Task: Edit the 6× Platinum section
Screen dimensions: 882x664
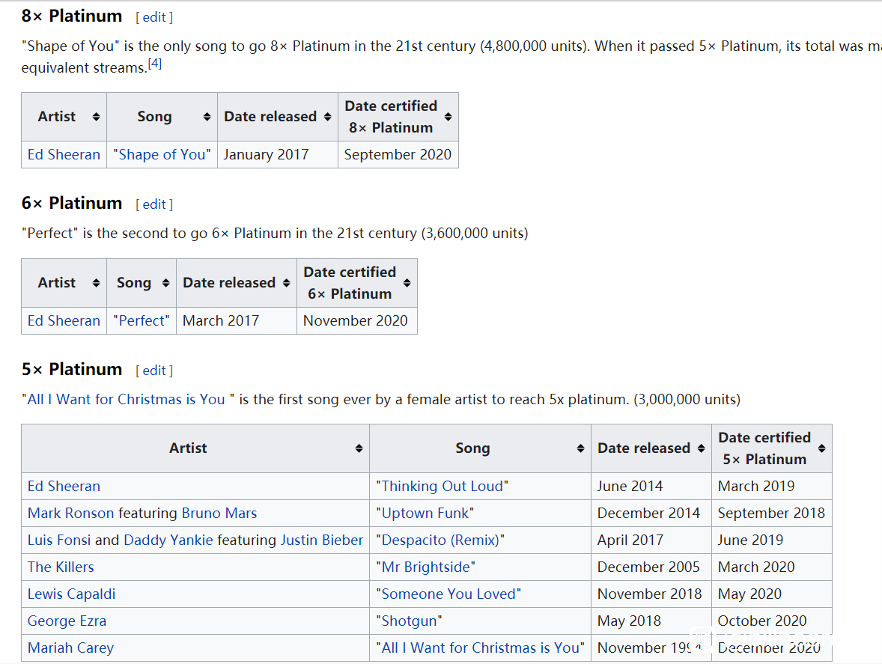Action: [x=154, y=204]
